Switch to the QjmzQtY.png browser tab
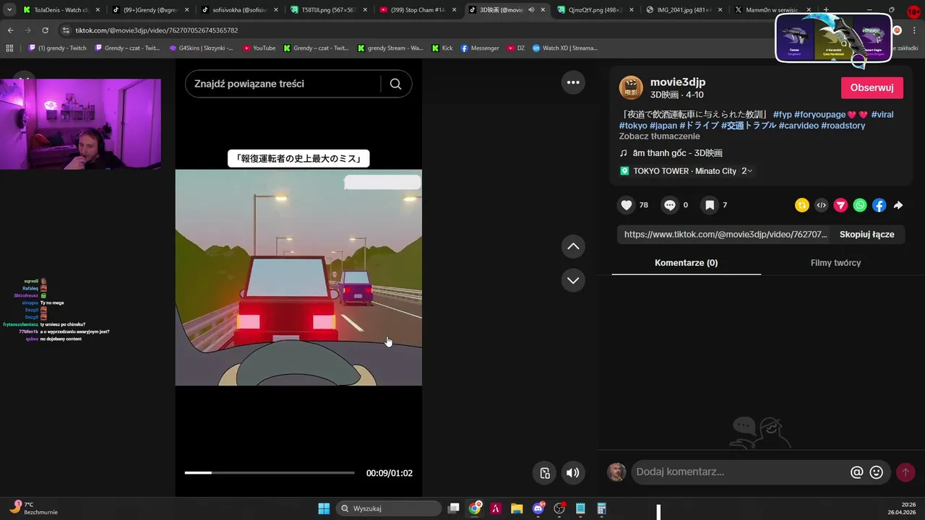The image size is (925, 520). (595, 10)
